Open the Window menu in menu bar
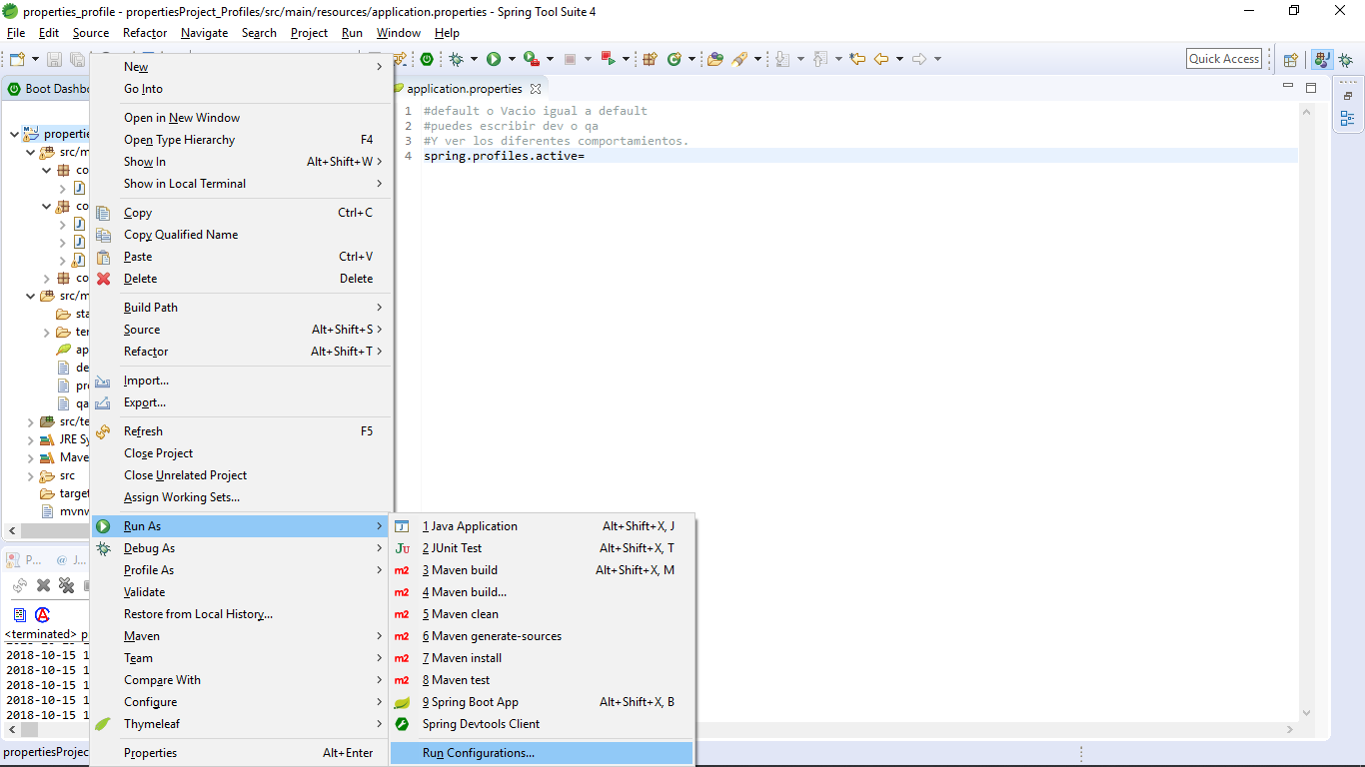The height and width of the screenshot is (767, 1365). (x=398, y=33)
